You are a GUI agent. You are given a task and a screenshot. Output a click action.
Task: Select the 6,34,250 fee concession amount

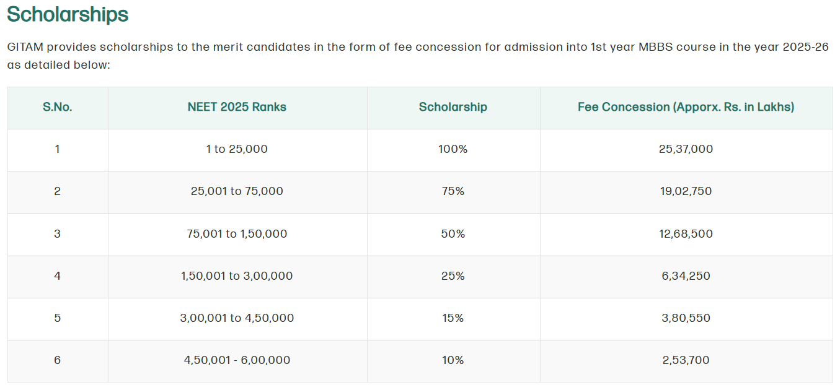point(686,276)
